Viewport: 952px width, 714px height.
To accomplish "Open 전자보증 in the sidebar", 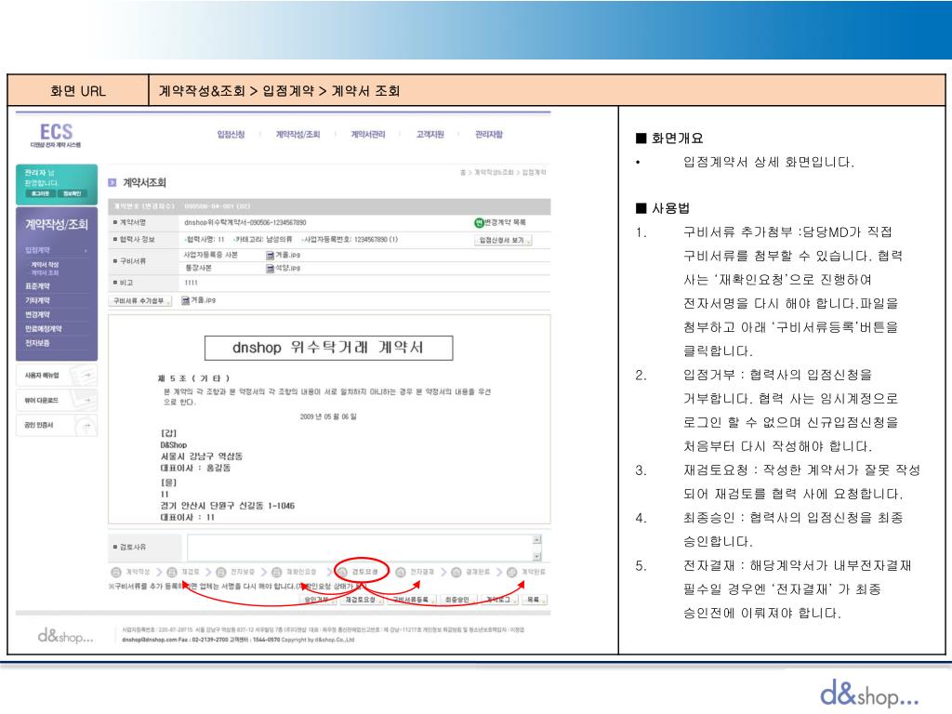I will click(37, 343).
